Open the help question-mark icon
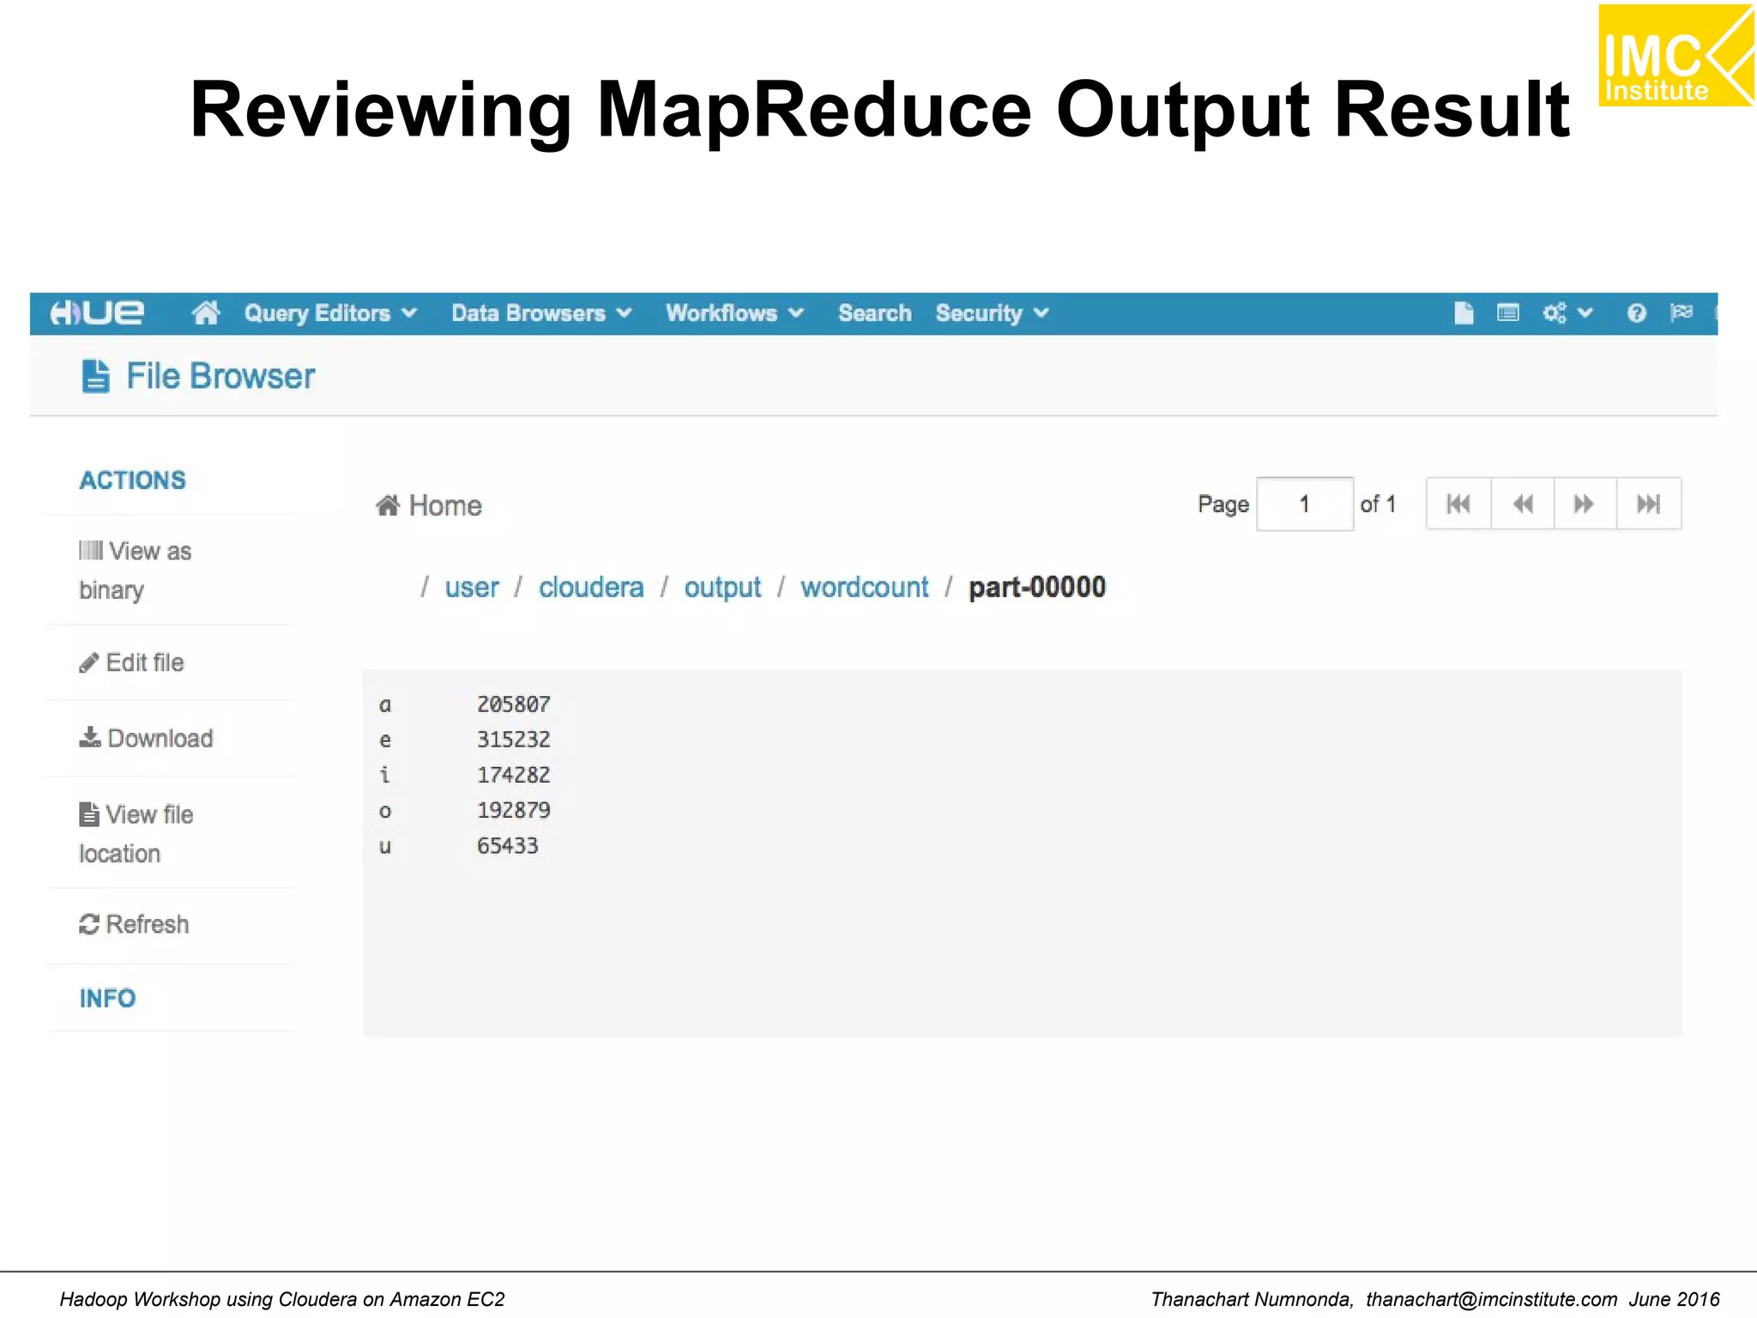This screenshot has width=1757, height=1318. 1636,313
